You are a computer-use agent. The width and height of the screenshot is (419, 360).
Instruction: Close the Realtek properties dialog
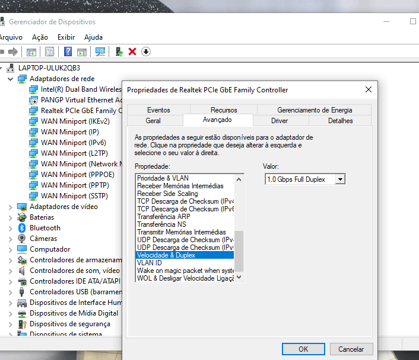point(369,89)
